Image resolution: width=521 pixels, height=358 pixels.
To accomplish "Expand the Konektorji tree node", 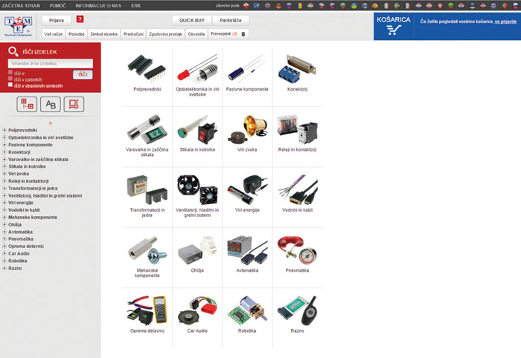I will 4,152.
